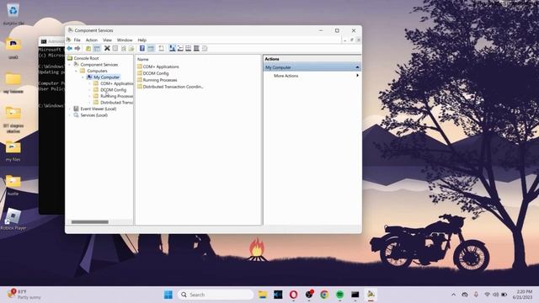Open the Action menu
Viewport: 539px width, 303px height.
pos(92,40)
